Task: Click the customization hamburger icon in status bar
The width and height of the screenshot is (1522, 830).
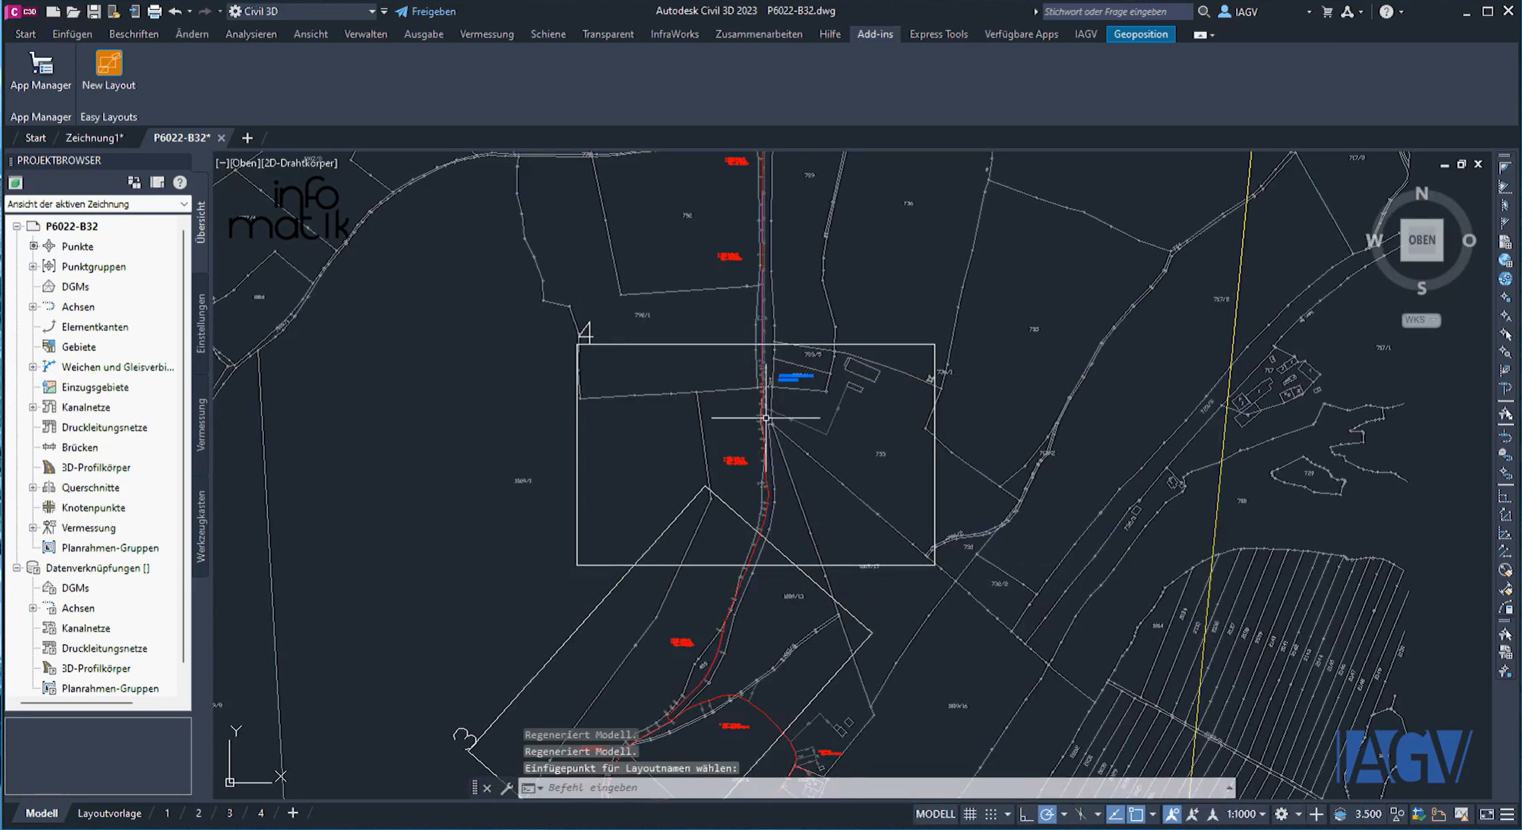Action: pos(1507,814)
